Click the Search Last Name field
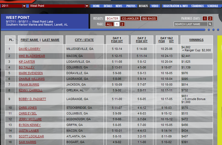Image resolution: width=222 pixels, height=145 pixels. (191, 24)
